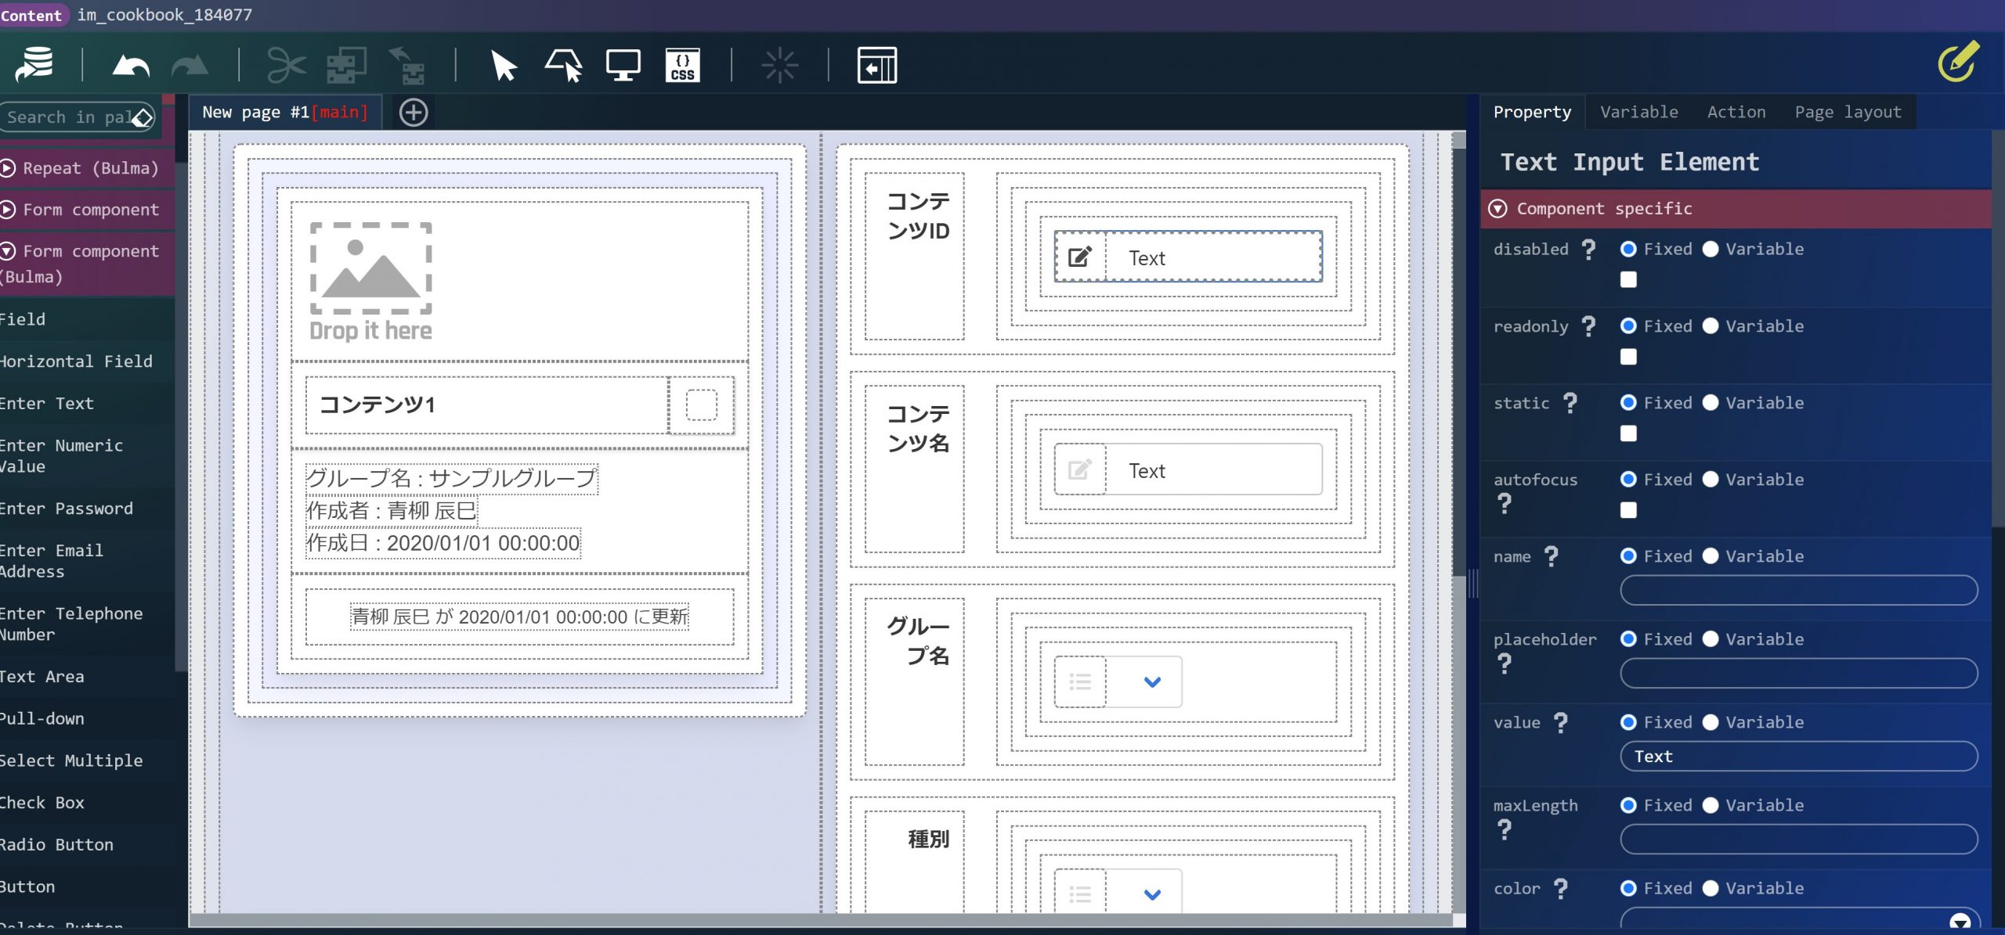Toggle the side panel collapse icon
Screen dimensions: 2005x935
coord(877,65)
